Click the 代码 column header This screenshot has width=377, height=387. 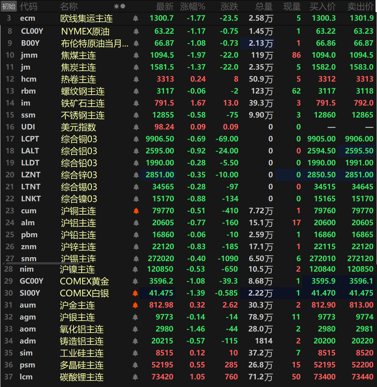(x=28, y=6)
